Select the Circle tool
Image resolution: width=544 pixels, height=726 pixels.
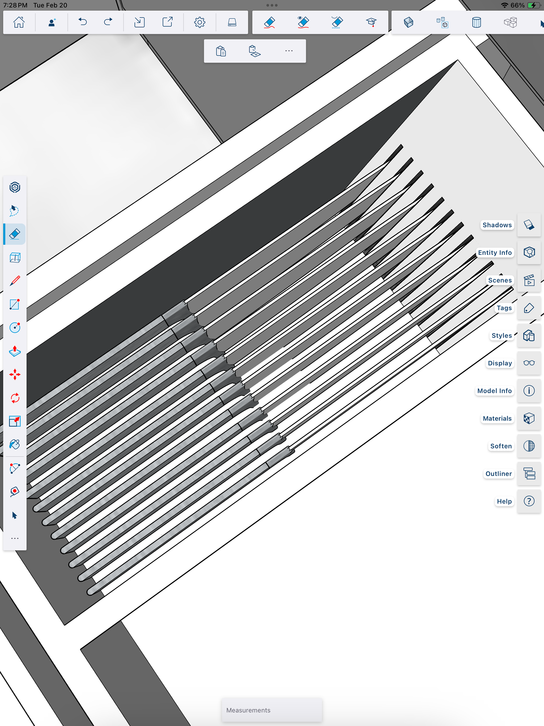tap(15, 327)
